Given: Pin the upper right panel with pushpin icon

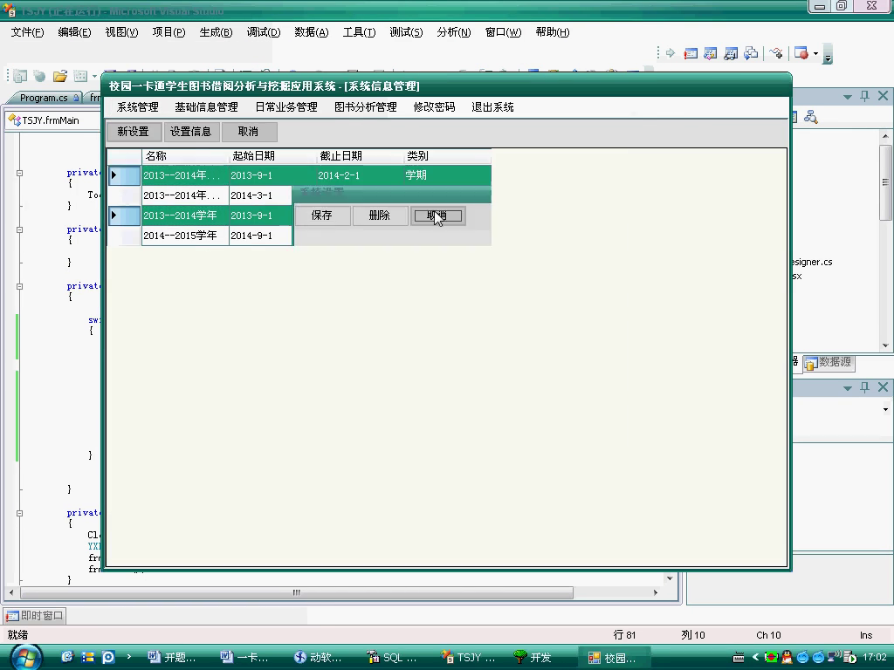Looking at the screenshot, I should click(864, 96).
